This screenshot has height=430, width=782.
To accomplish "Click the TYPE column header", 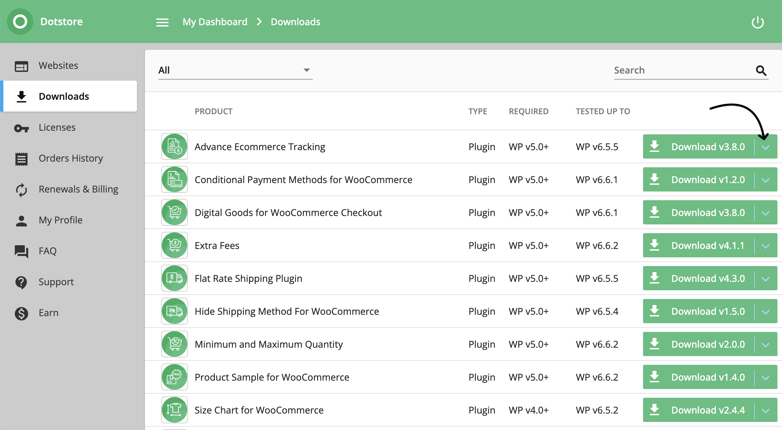I will tap(478, 111).
